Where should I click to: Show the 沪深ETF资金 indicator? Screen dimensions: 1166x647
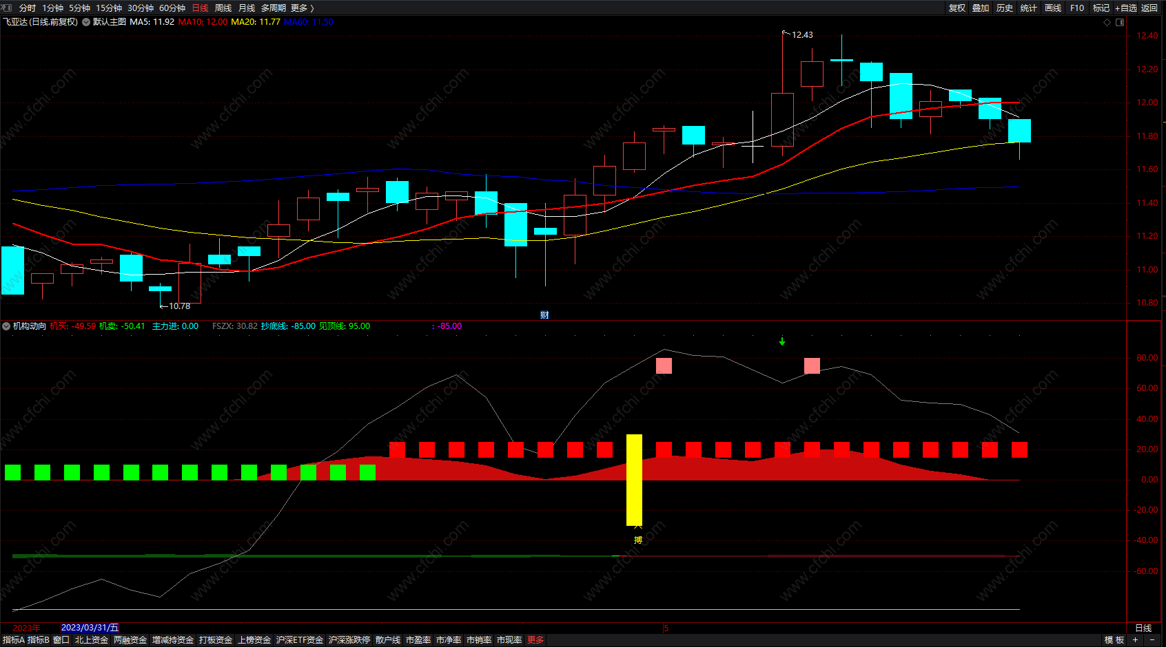pos(300,640)
